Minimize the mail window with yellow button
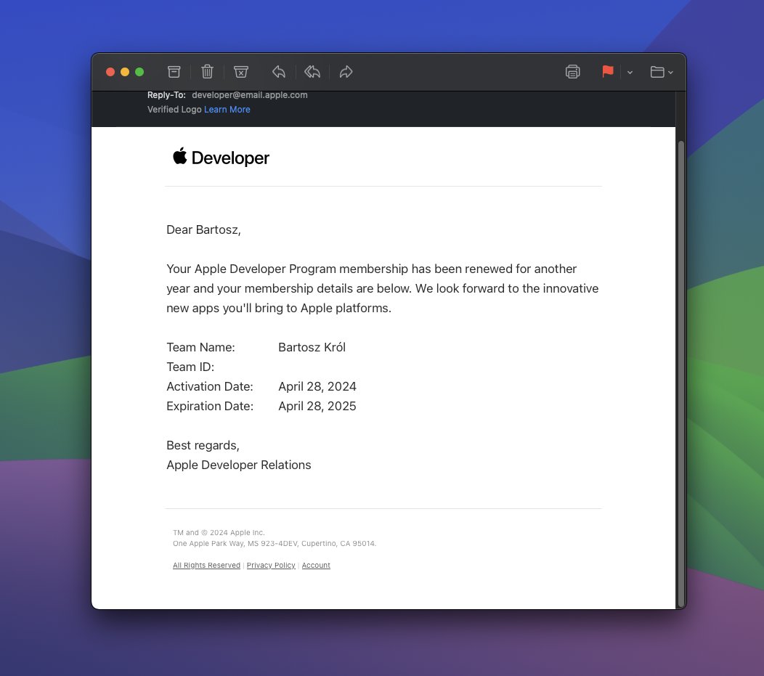 [x=125, y=72]
